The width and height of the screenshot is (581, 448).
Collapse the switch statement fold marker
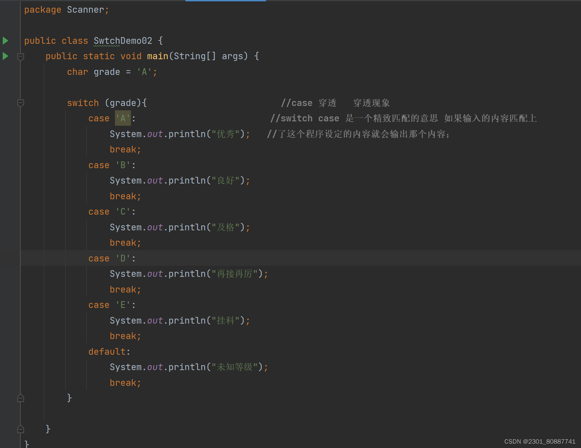[21, 103]
